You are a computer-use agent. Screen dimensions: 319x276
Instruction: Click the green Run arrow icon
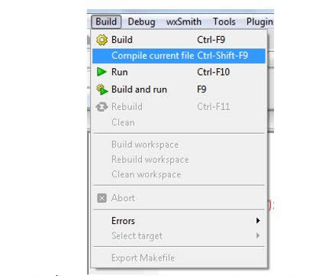tap(101, 72)
